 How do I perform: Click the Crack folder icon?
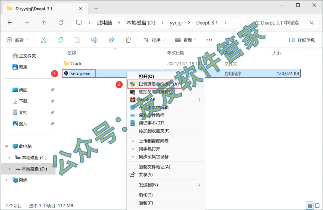click(66, 63)
